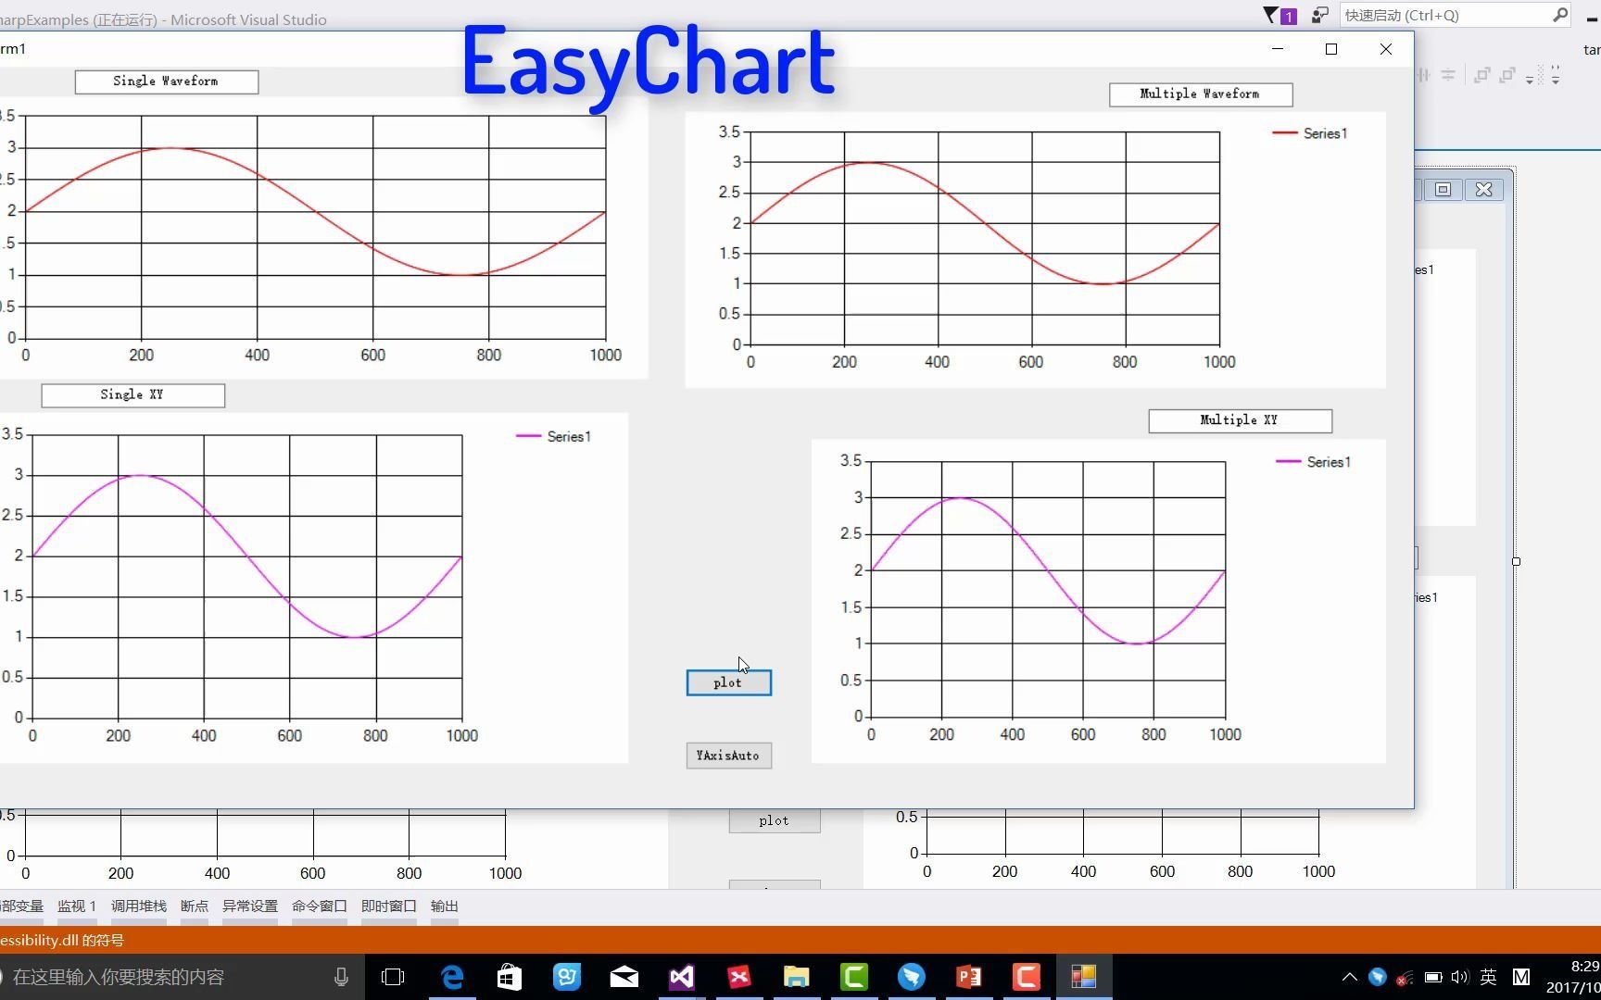Click the volume icon in system tray
This screenshot has width=1601, height=1000.
click(1461, 977)
